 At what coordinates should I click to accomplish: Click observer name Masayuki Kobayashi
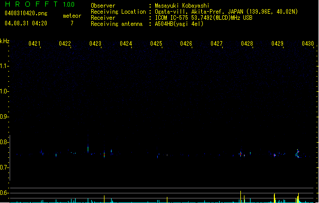tap(182, 6)
